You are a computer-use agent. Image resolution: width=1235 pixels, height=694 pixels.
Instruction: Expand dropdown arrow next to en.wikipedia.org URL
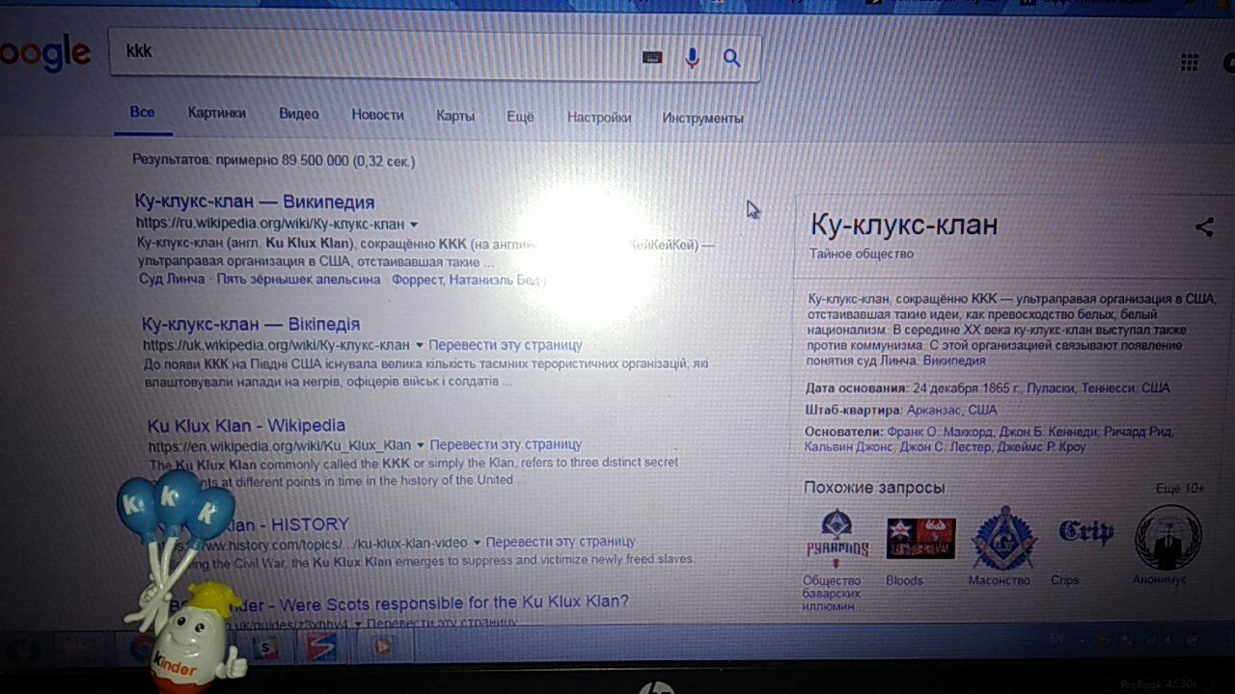click(x=420, y=445)
